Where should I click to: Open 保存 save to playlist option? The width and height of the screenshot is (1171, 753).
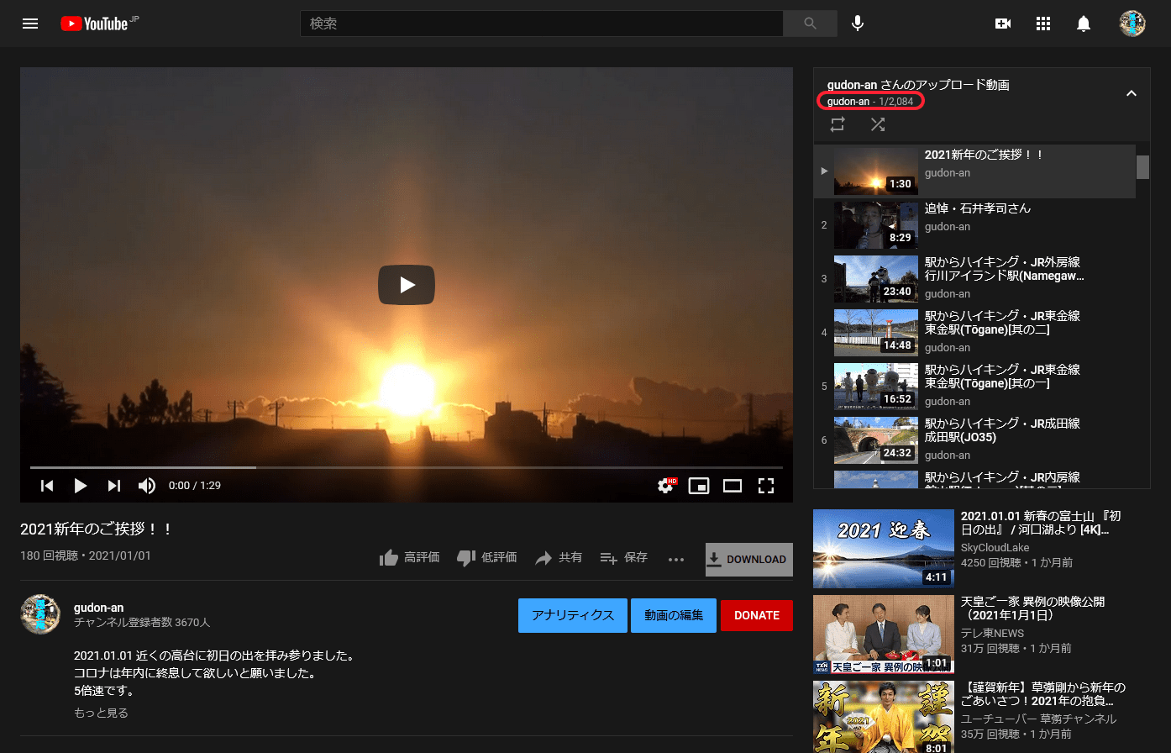click(x=623, y=558)
